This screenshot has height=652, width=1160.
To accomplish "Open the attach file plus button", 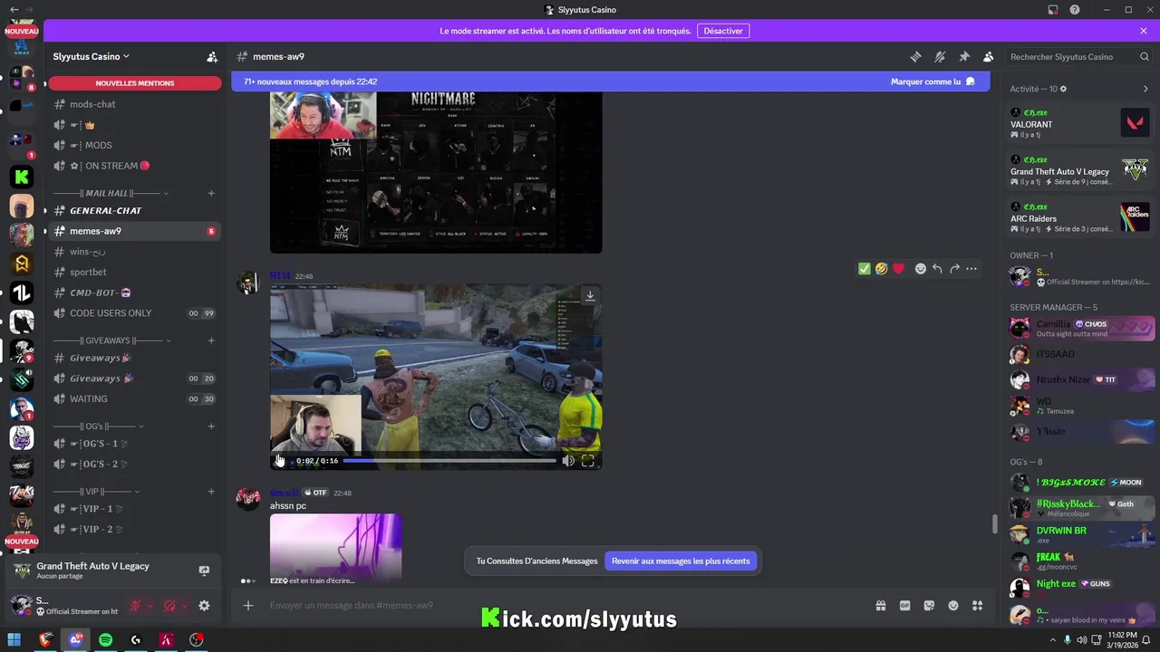I will click(x=248, y=605).
